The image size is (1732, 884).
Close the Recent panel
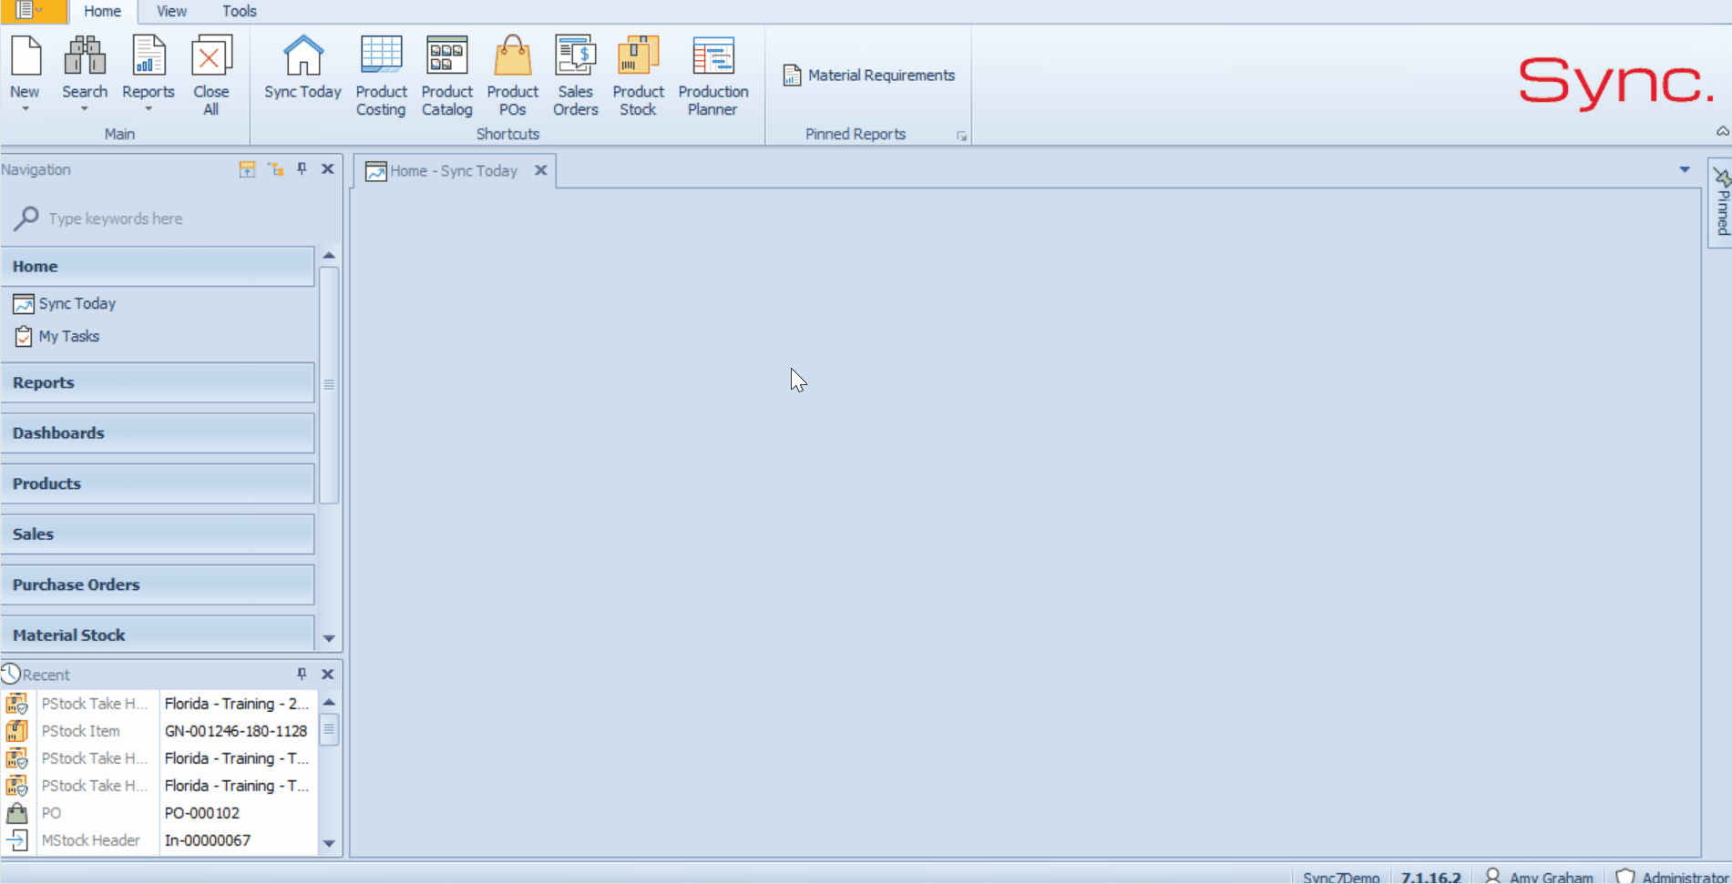[328, 675]
